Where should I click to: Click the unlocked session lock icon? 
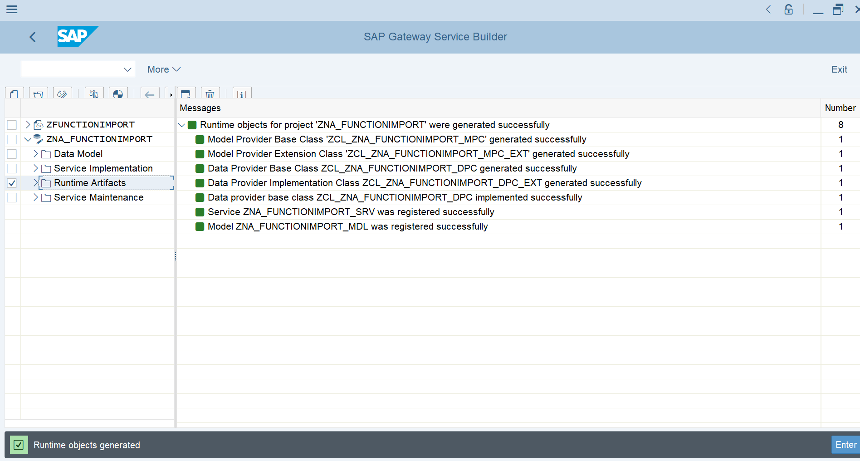pyautogui.click(x=789, y=10)
